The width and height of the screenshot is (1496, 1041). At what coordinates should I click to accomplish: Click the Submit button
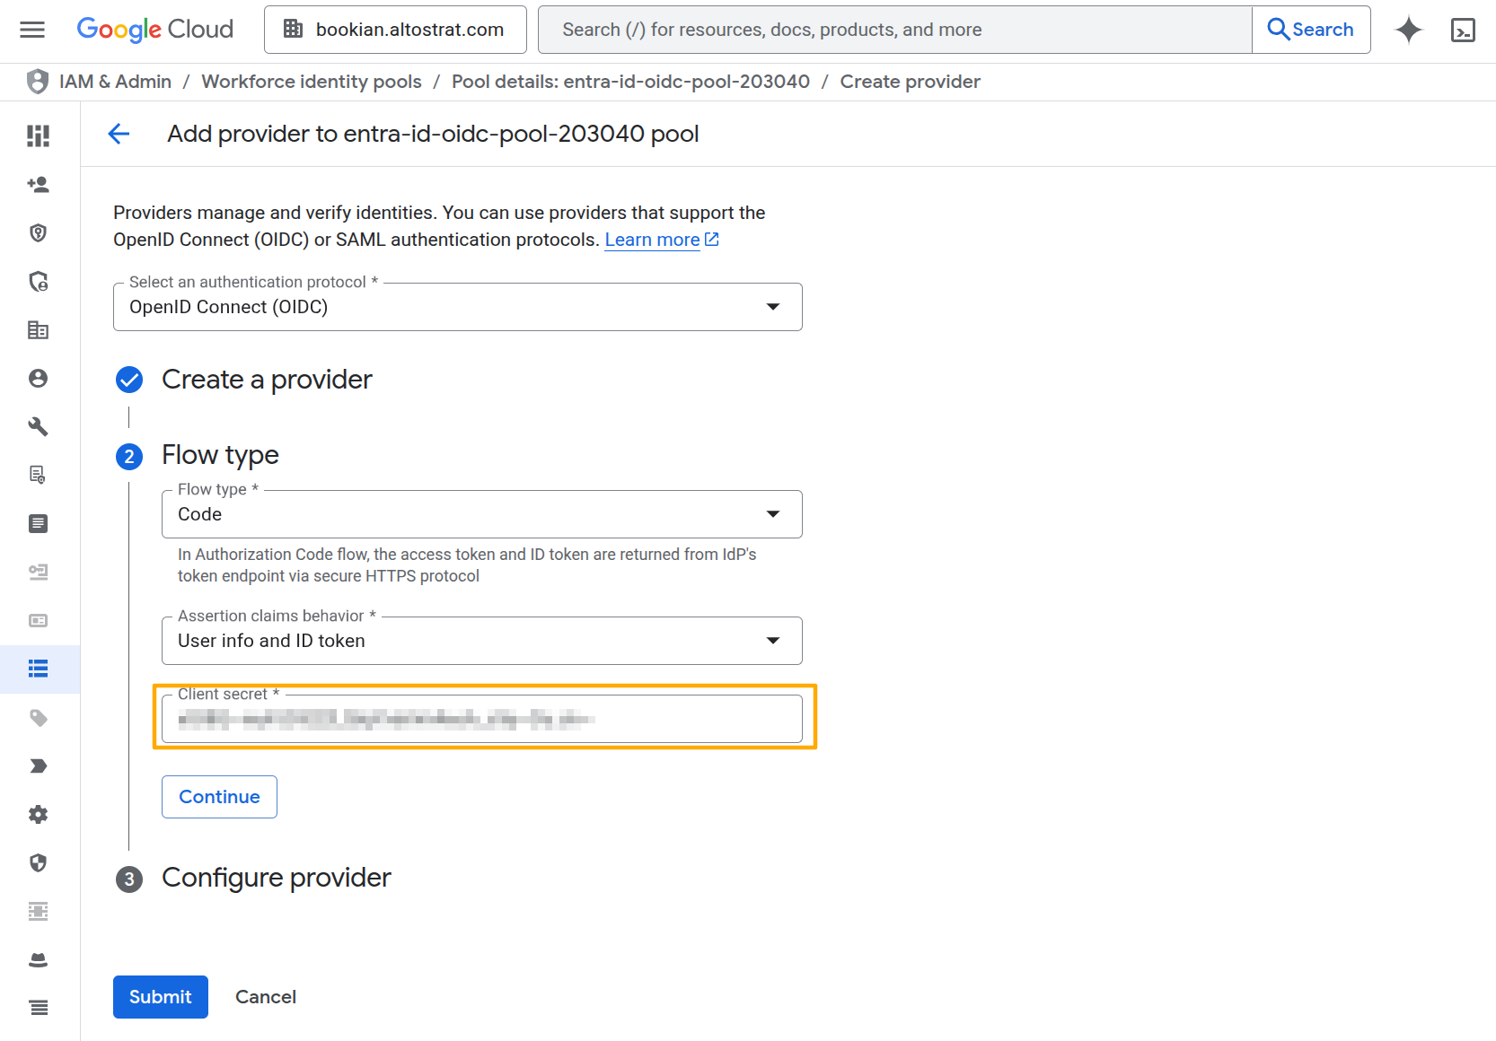[x=160, y=996]
